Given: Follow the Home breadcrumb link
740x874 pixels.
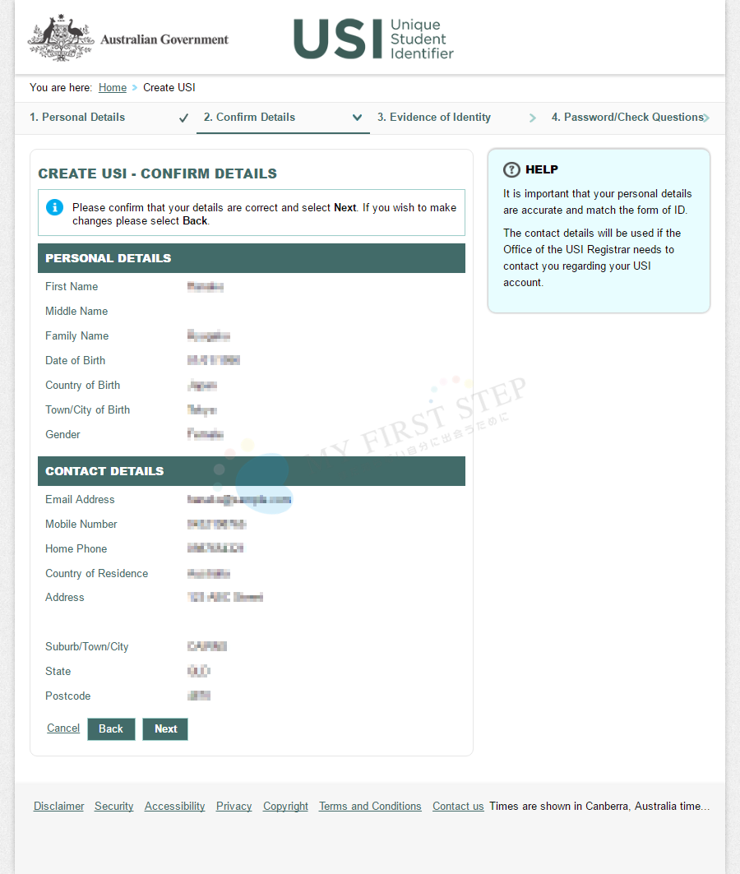Looking at the screenshot, I should [x=113, y=87].
